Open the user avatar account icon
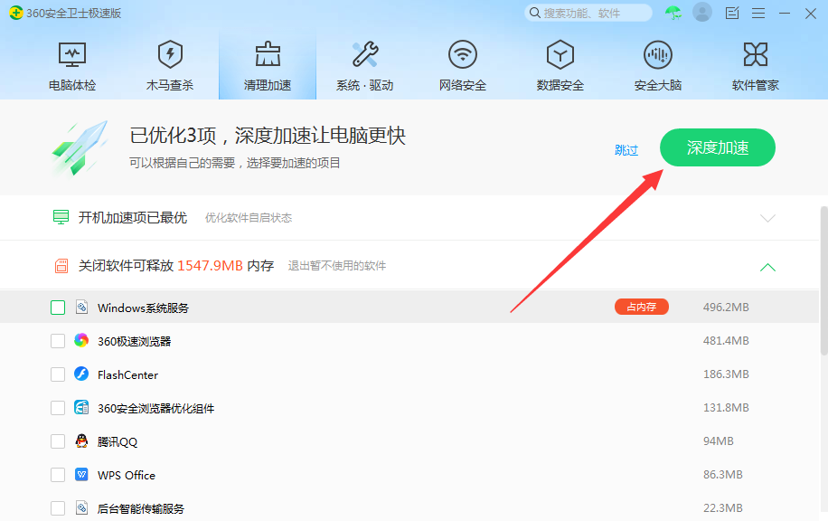 702,12
